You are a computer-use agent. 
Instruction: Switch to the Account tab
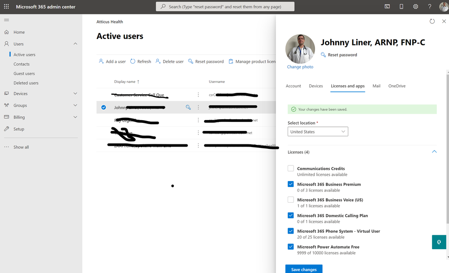point(293,86)
